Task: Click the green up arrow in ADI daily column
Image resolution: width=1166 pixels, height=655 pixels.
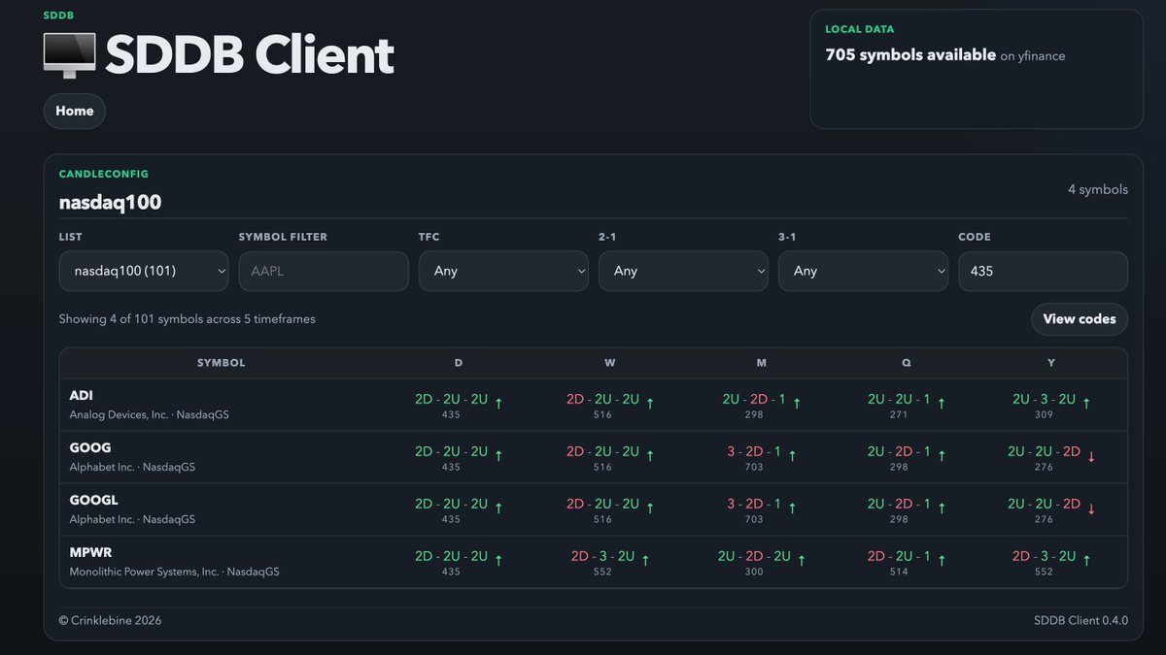Action: pos(498,403)
